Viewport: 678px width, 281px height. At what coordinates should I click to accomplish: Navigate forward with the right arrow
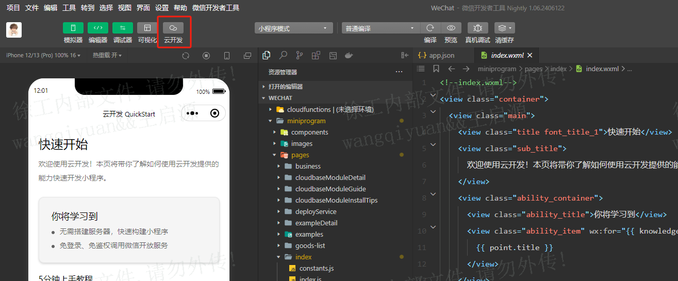tap(467, 69)
